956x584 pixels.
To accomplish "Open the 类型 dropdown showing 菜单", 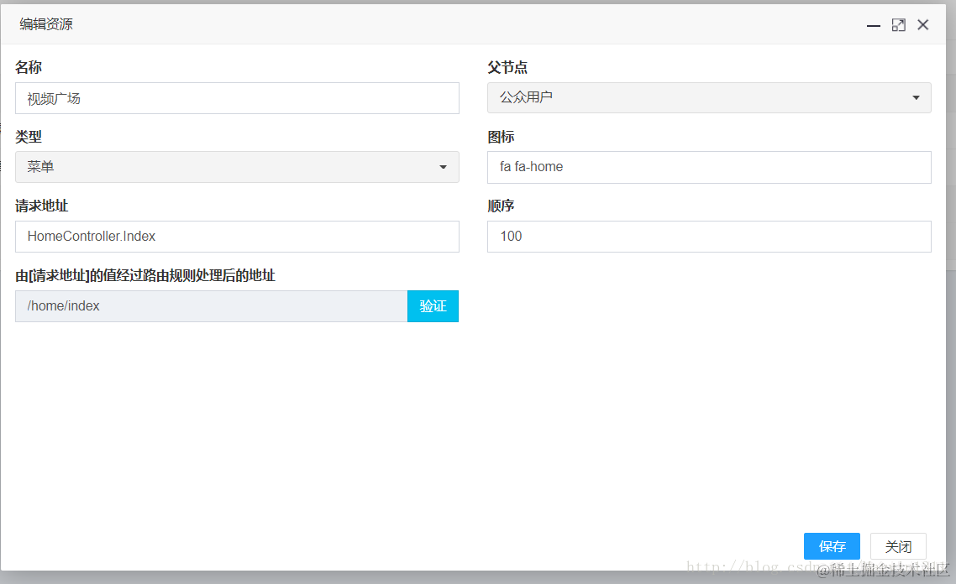I will tap(237, 167).
